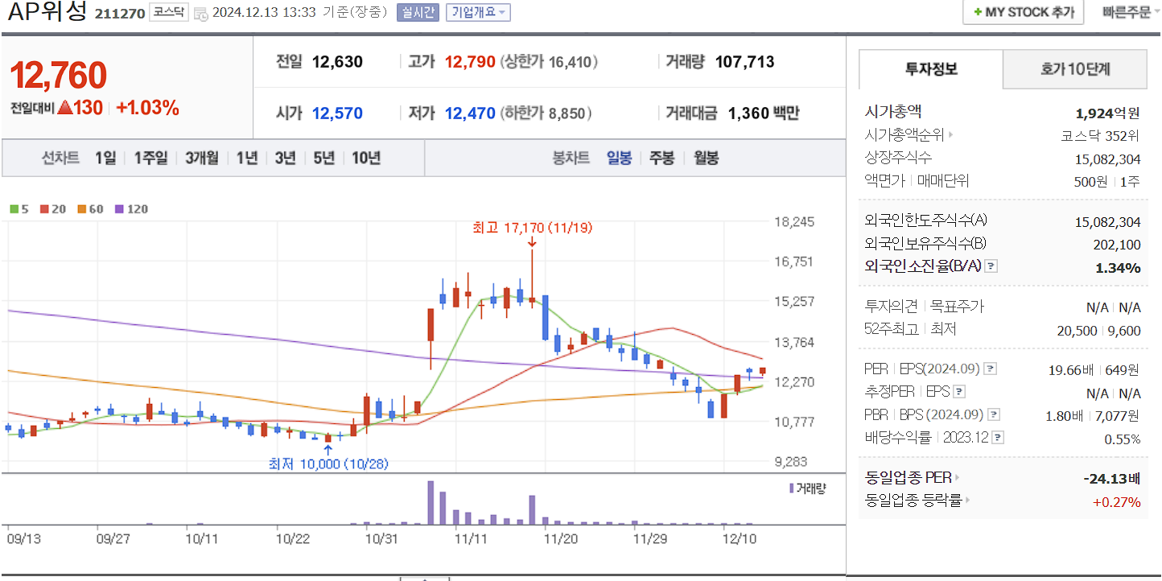Click the 최고 17,170 (11/19) chart marker
The width and height of the screenshot is (1162, 581).
click(532, 228)
